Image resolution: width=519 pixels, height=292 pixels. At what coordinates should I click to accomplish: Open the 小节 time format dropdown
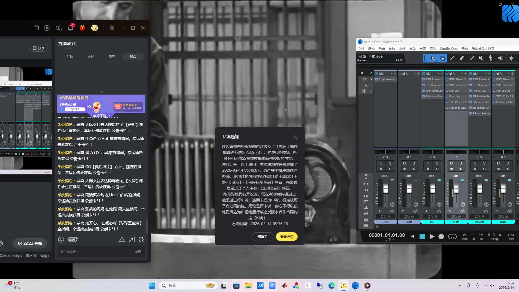pyautogui.click(x=390, y=240)
